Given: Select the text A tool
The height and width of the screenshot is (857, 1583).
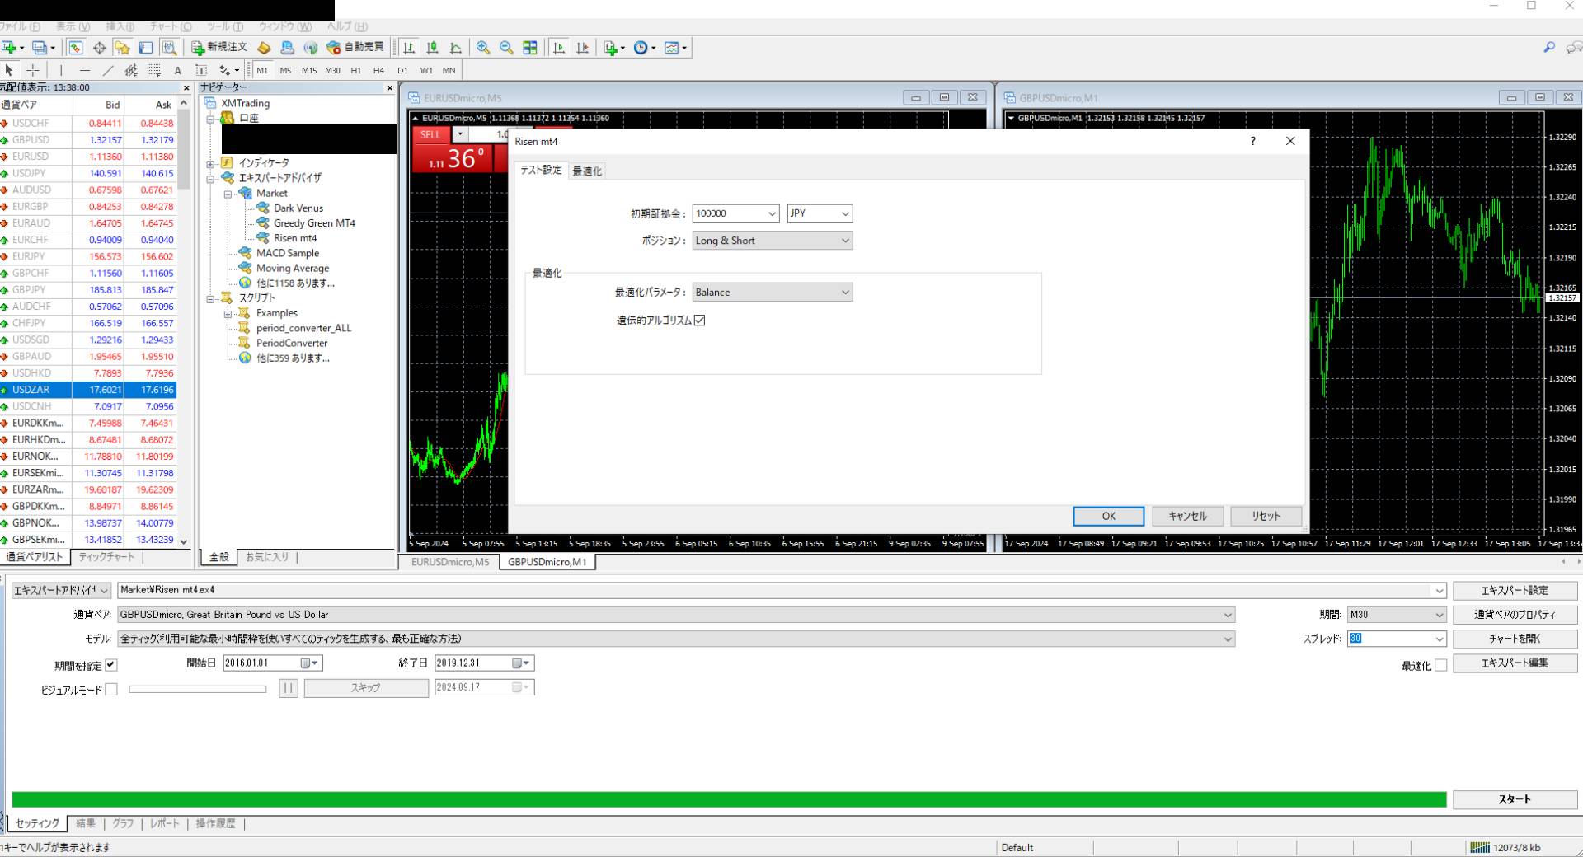Looking at the screenshot, I should [x=177, y=70].
